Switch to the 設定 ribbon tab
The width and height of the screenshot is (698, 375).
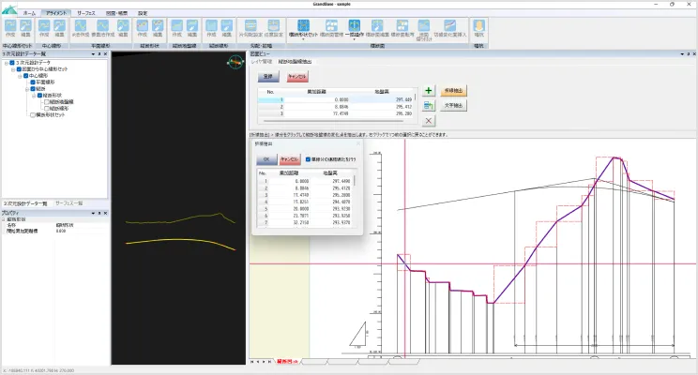point(143,13)
